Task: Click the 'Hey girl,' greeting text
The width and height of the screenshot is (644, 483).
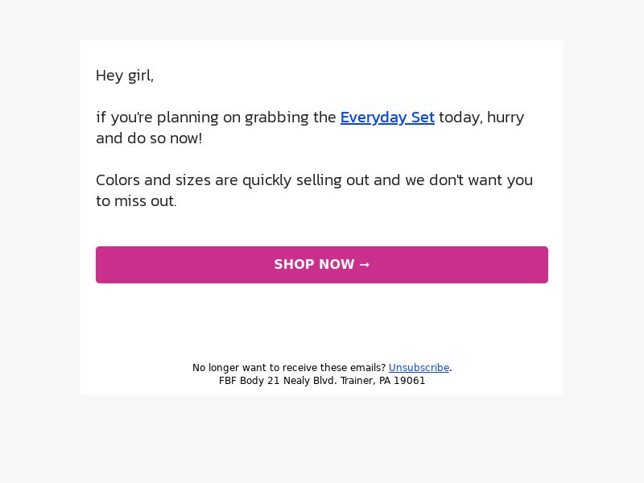Action: point(125,76)
